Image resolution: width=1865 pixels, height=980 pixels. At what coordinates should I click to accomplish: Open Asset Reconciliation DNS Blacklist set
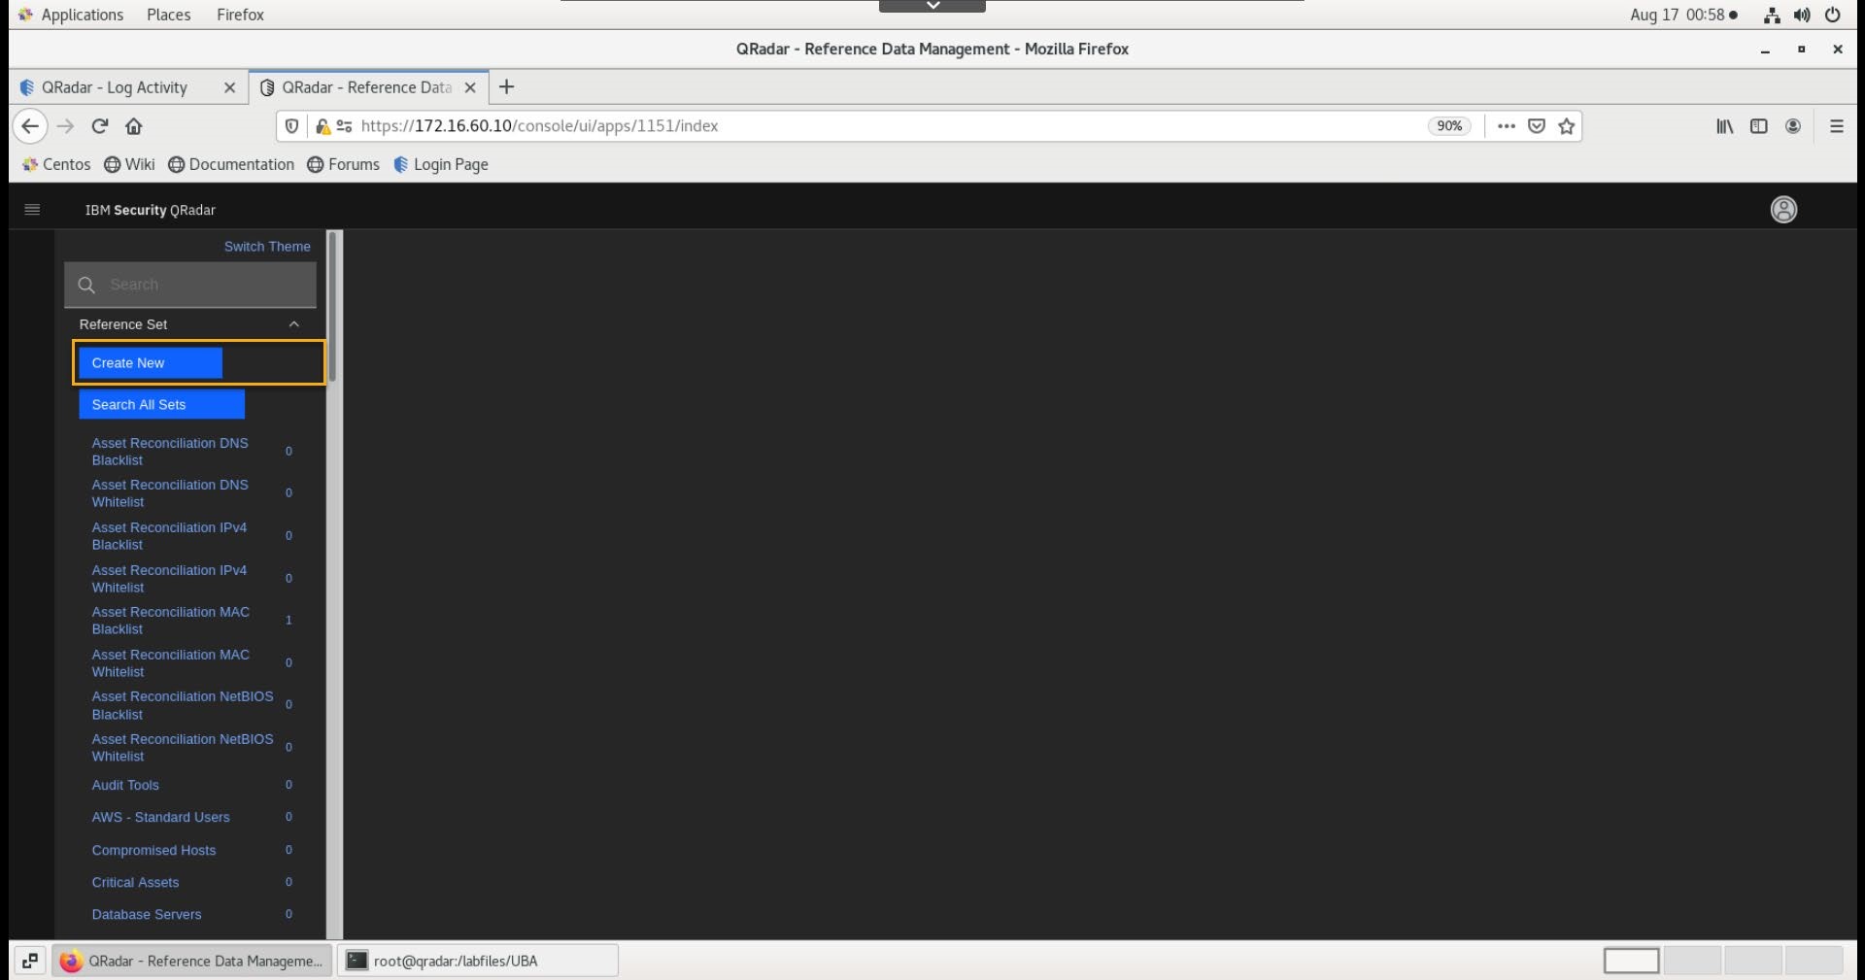170,452
